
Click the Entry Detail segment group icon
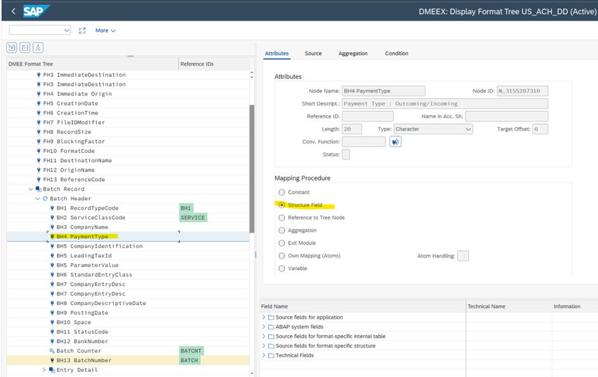[52, 370]
